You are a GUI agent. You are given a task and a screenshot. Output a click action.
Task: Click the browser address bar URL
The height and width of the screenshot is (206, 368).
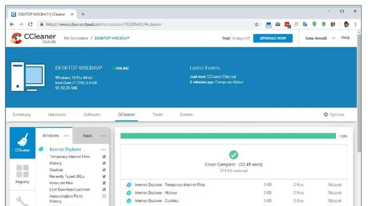pos(104,24)
